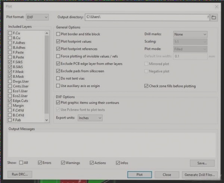
Task: Click the Output directory text field
Action: 146,17
